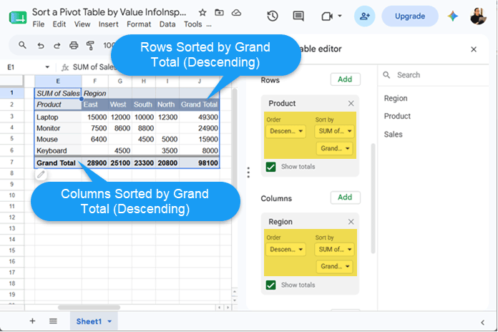The height and width of the screenshot is (332, 498).
Task: Click the Upgrade button
Action: pos(410,16)
